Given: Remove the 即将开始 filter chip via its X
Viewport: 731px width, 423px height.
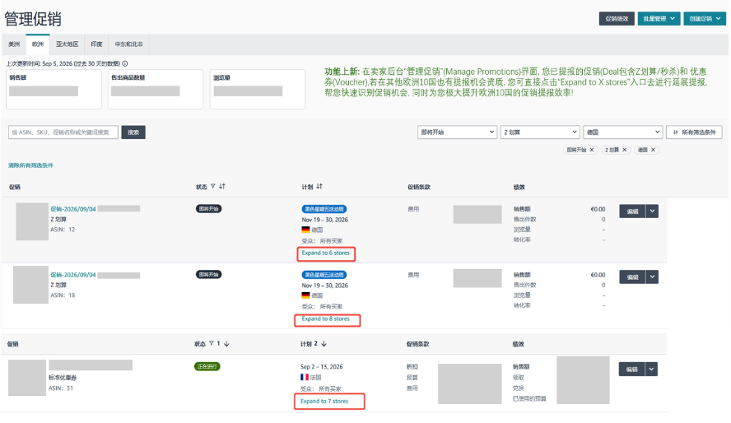Looking at the screenshot, I should click(592, 150).
